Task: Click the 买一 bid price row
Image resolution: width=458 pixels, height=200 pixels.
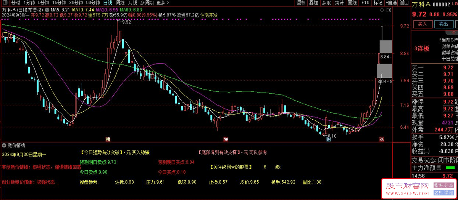Action: pos(435,67)
